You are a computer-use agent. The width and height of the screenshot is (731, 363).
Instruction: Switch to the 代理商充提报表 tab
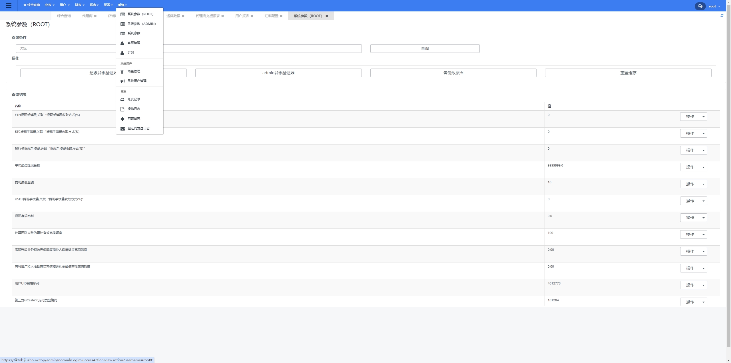tap(208, 16)
